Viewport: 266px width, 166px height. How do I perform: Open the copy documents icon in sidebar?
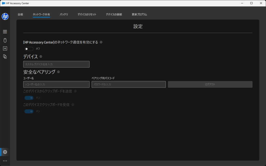click(x=5, y=56)
